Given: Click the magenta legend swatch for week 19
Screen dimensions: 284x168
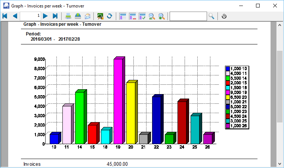Looking at the screenshot, I should tap(228, 92).
